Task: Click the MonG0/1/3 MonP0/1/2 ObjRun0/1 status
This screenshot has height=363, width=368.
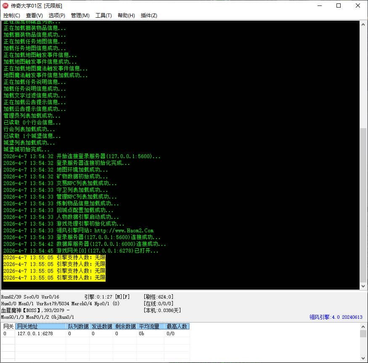Action: (37, 317)
